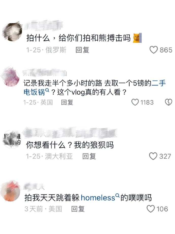Open the homeless keyword link
Image resolution: width=175 pixels, height=234 pixels.
(x=98, y=198)
